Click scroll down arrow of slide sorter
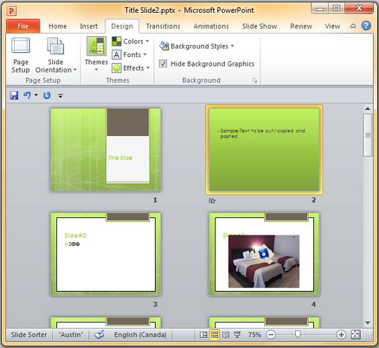 point(368,323)
